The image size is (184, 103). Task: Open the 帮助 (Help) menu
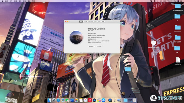(34, 1)
